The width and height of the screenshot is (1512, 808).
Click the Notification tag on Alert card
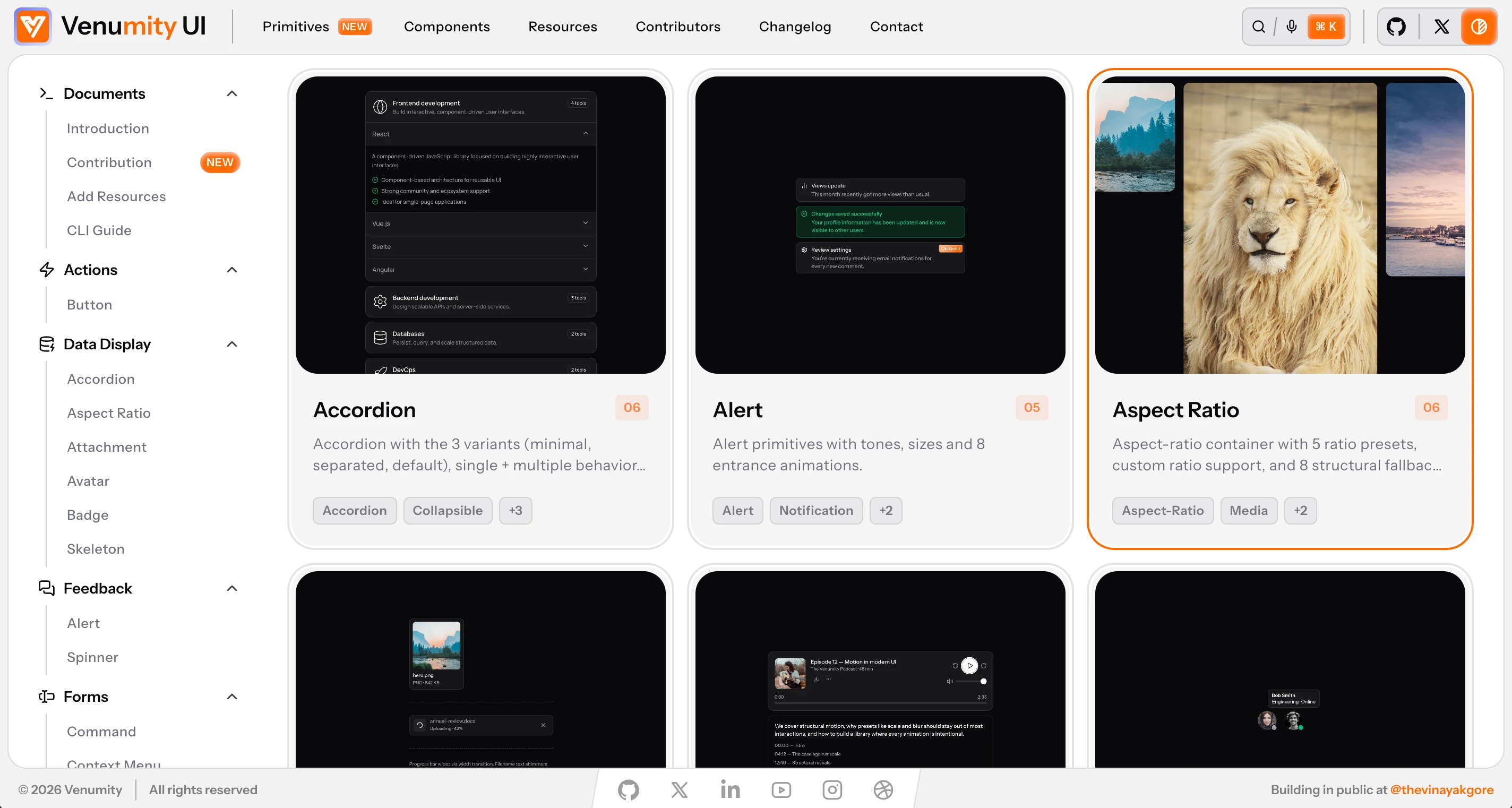tap(816, 511)
